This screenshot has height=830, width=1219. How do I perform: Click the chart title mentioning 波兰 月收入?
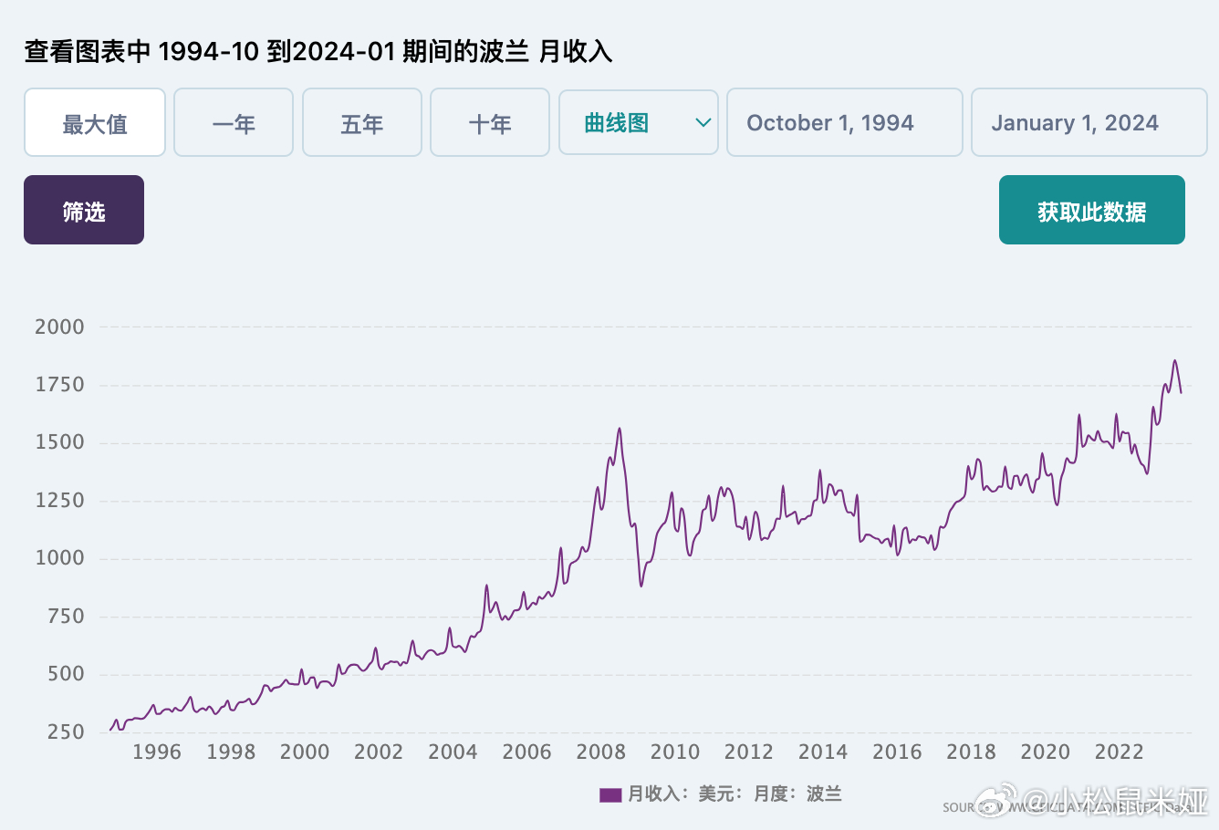click(x=318, y=52)
